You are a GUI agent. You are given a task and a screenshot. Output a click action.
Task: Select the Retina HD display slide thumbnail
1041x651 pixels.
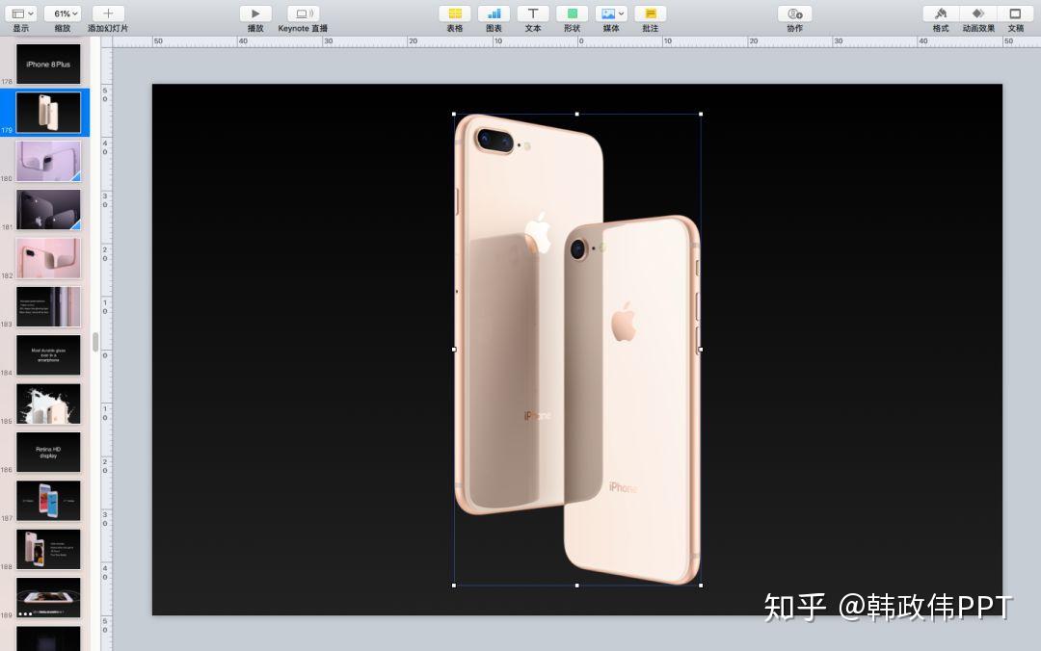pos(48,452)
